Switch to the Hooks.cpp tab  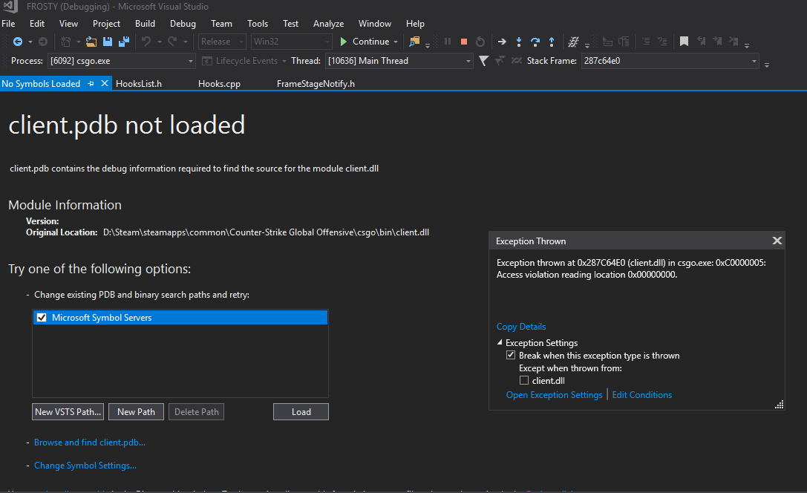(x=219, y=84)
